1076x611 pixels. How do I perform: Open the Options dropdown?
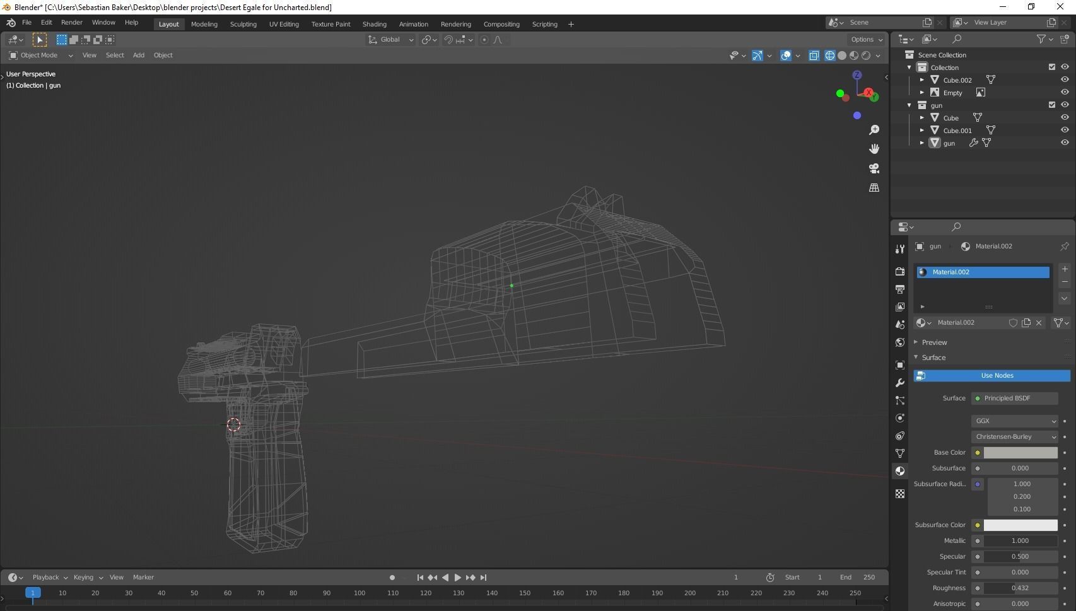point(867,40)
